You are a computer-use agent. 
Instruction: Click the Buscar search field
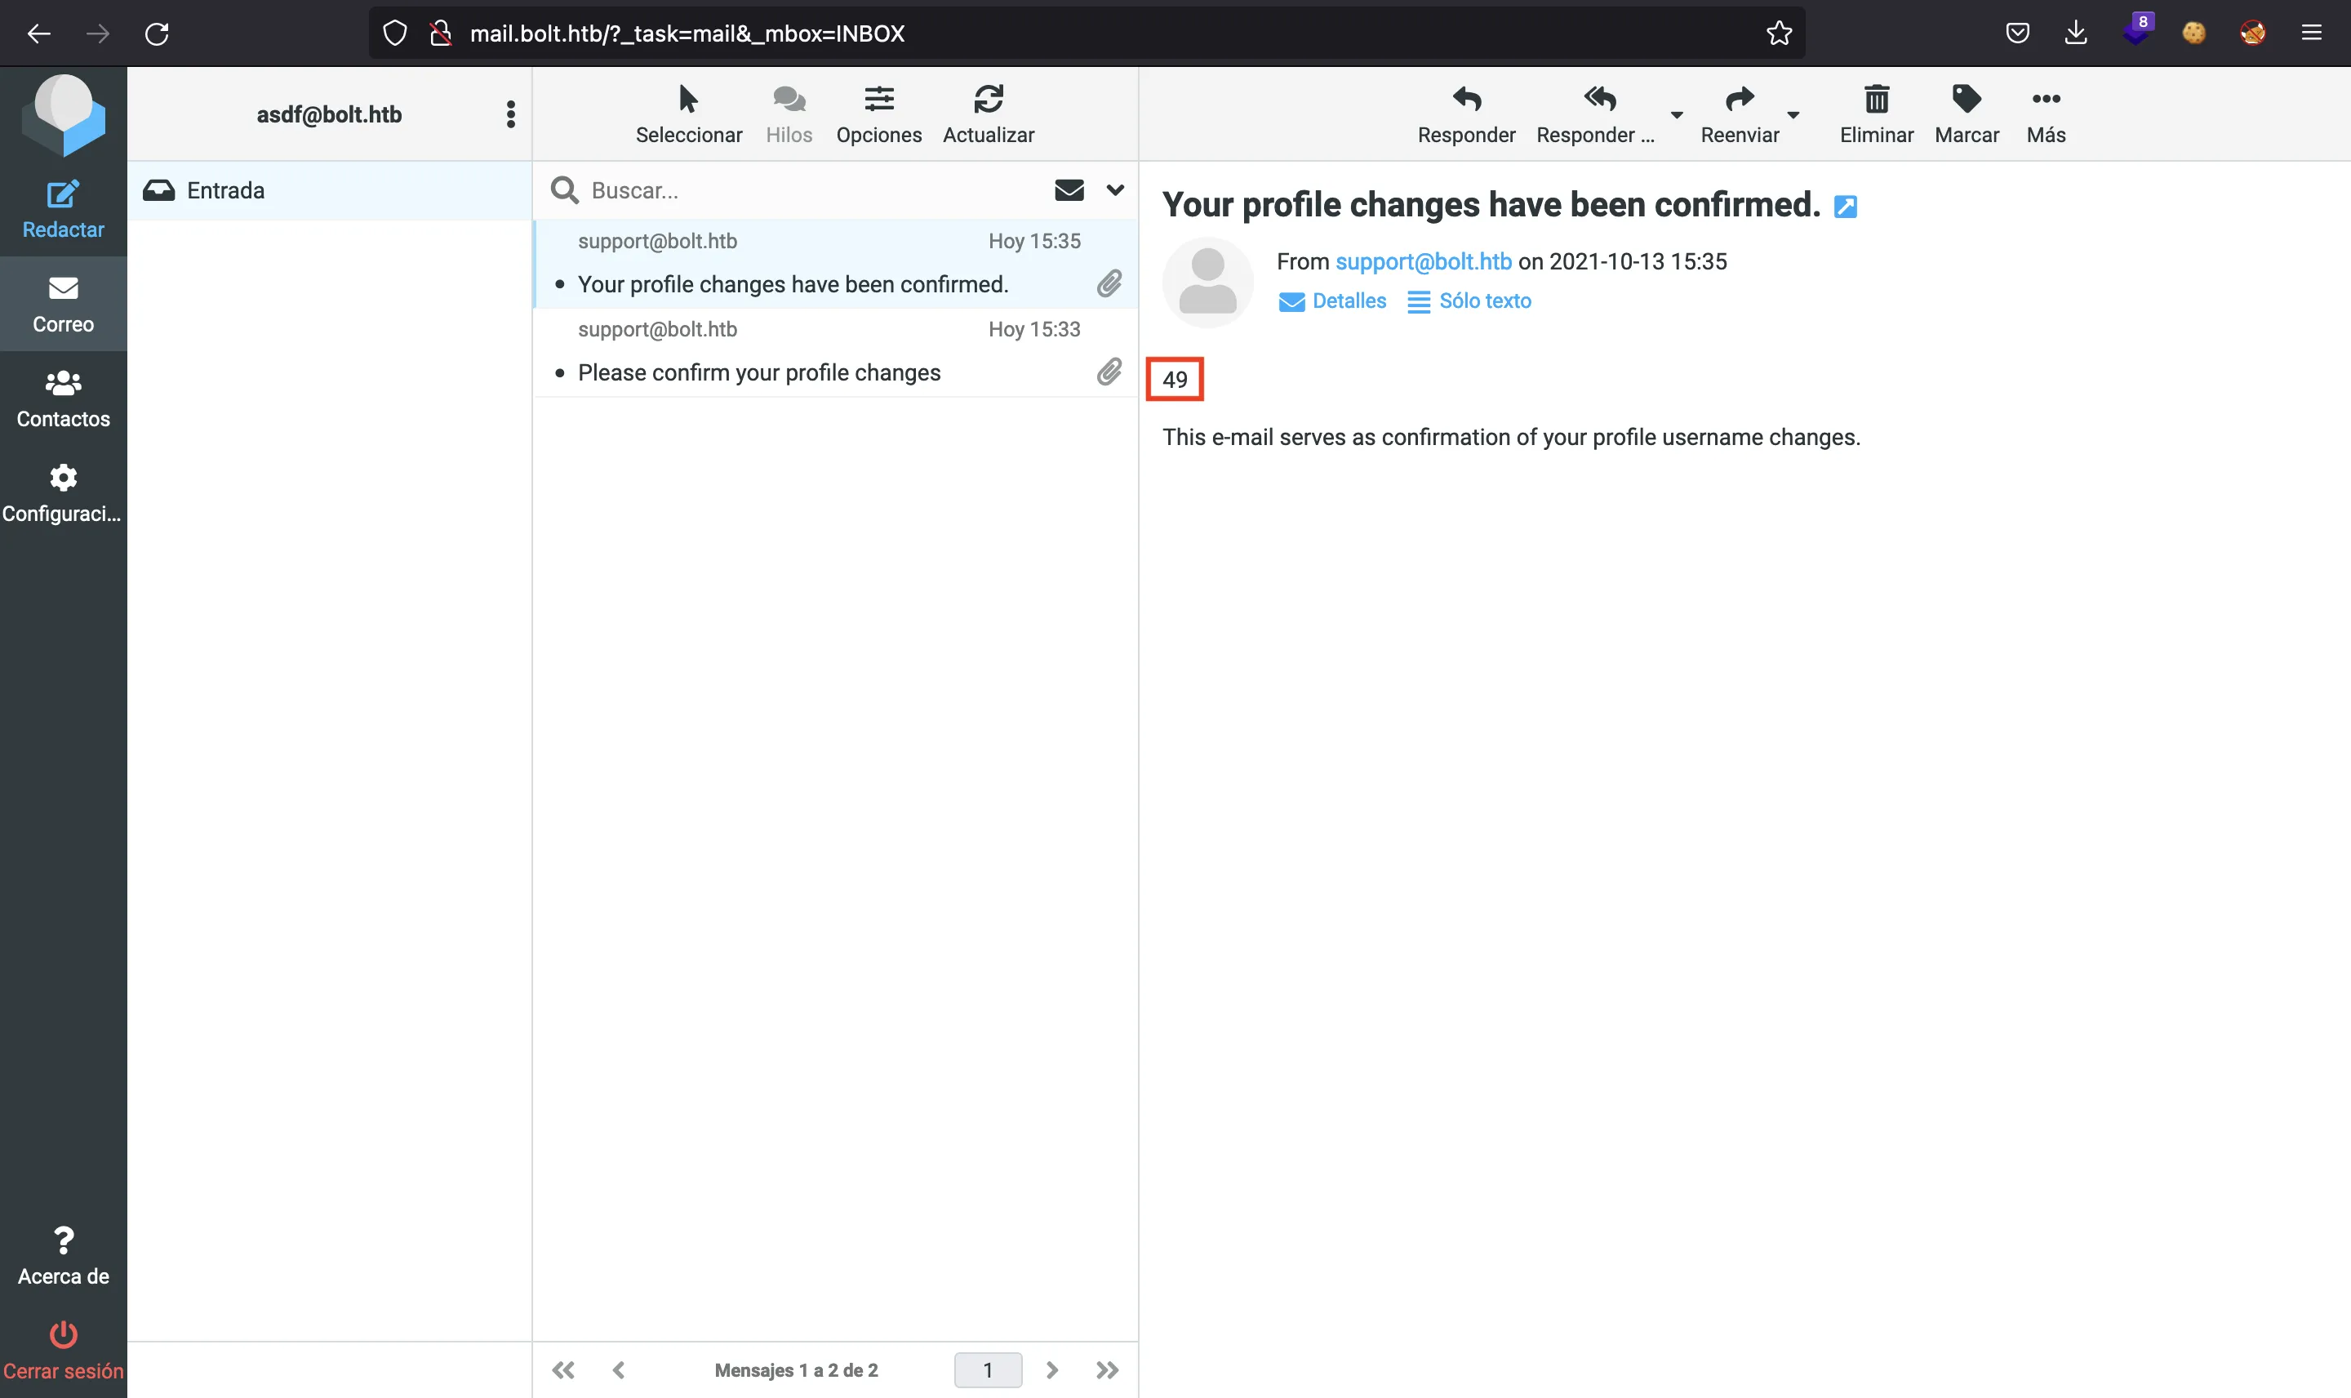click(810, 190)
